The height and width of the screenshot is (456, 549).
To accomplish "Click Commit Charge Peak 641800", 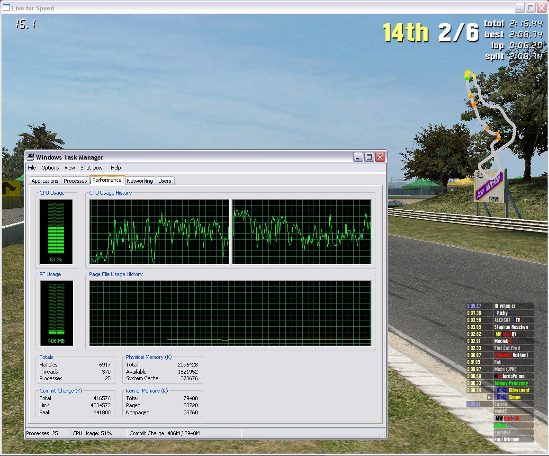I will point(102,412).
